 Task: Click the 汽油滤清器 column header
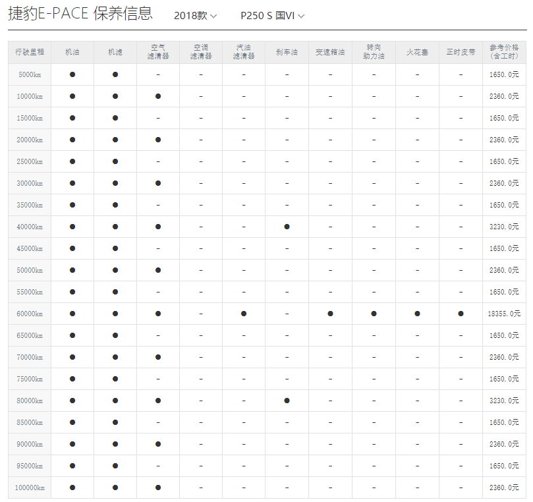[244, 52]
